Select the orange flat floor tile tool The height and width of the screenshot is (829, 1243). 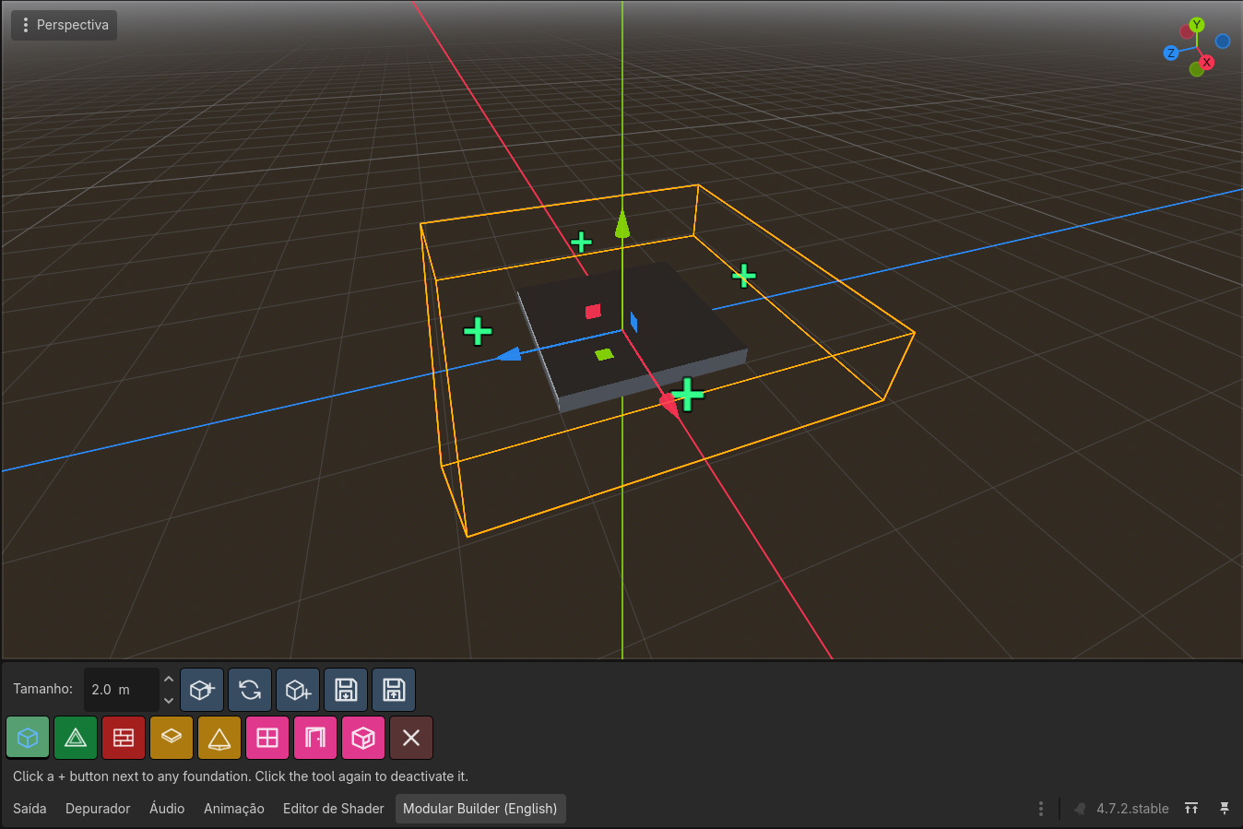(x=172, y=738)
